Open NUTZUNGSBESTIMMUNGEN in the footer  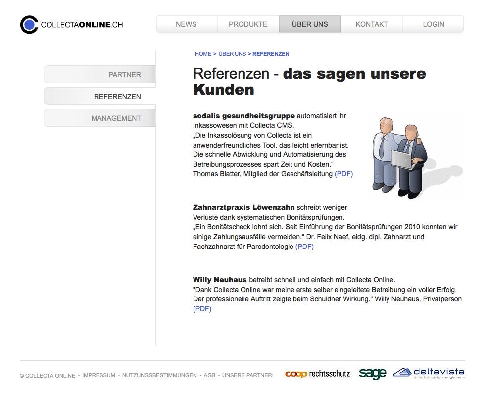[x=159, y=375]
